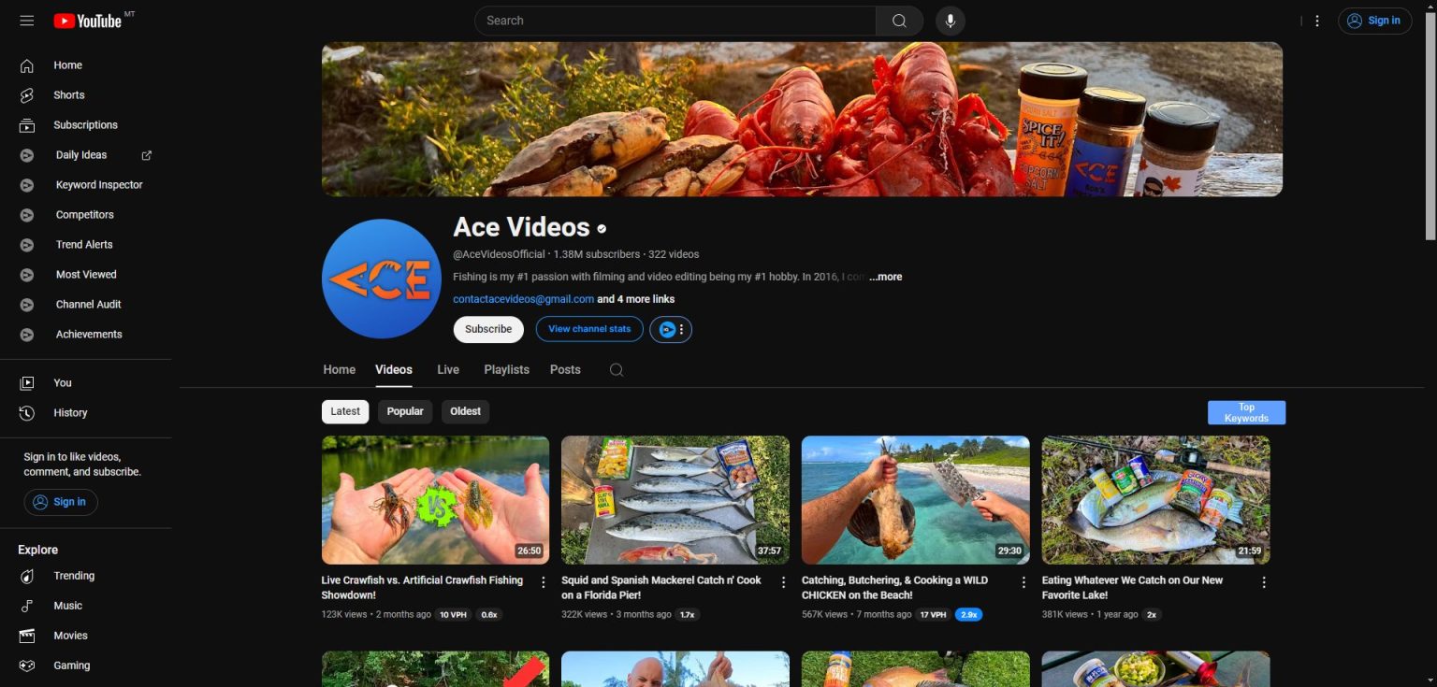Click the YouTube logo

click(91, 20)
